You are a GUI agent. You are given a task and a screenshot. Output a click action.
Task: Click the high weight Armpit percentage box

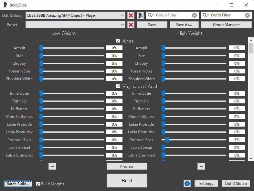tap(237, 48)
